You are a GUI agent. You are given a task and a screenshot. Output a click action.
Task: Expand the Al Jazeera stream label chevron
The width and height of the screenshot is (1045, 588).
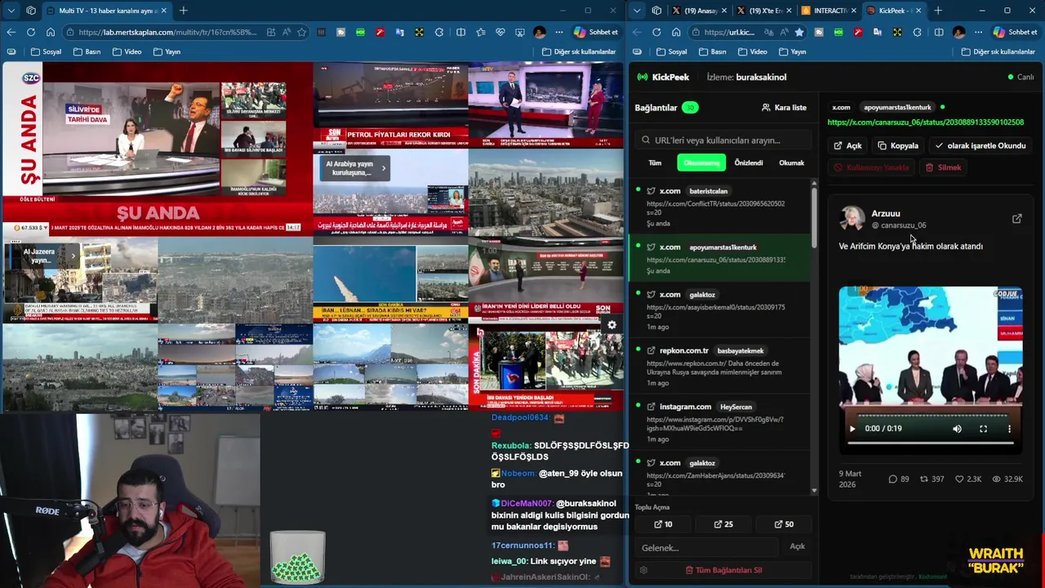[x=73, y=256]
